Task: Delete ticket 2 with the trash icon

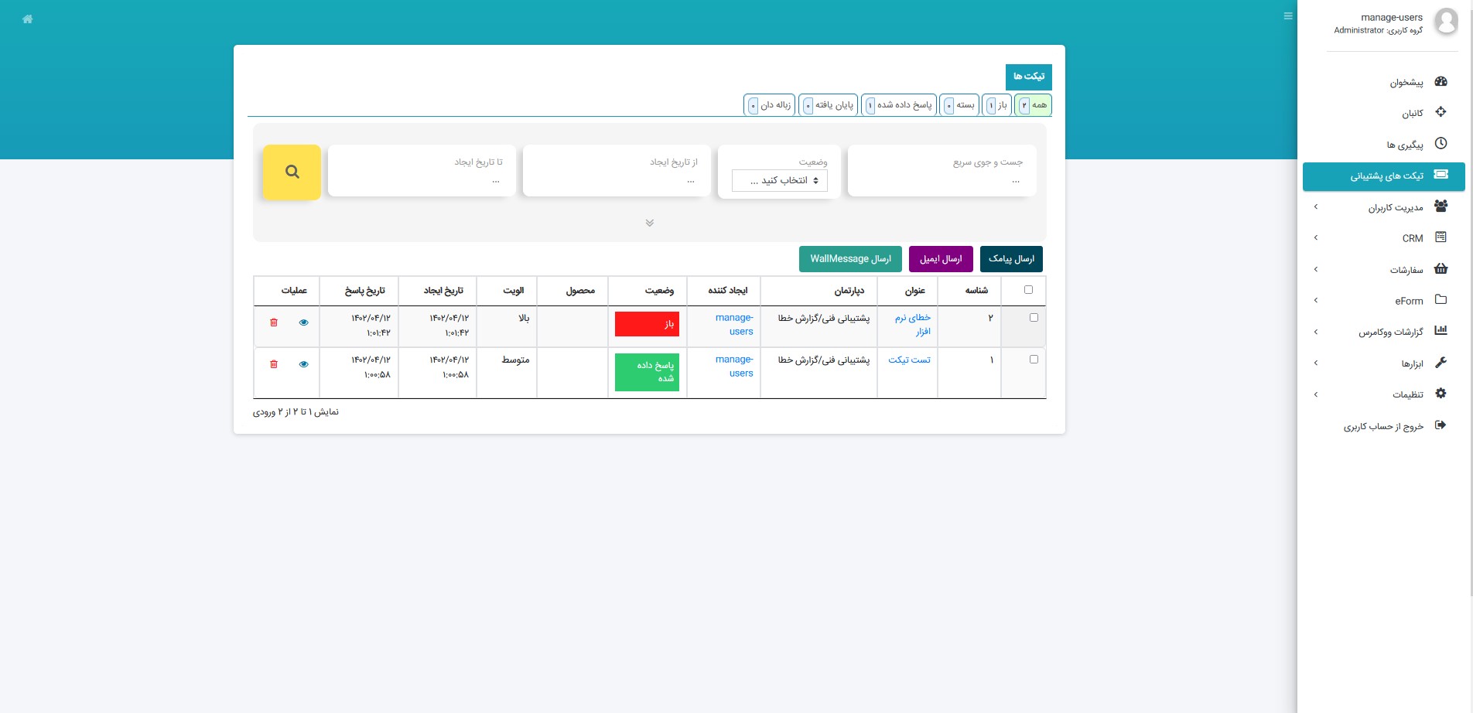Action: click(274, 322)
